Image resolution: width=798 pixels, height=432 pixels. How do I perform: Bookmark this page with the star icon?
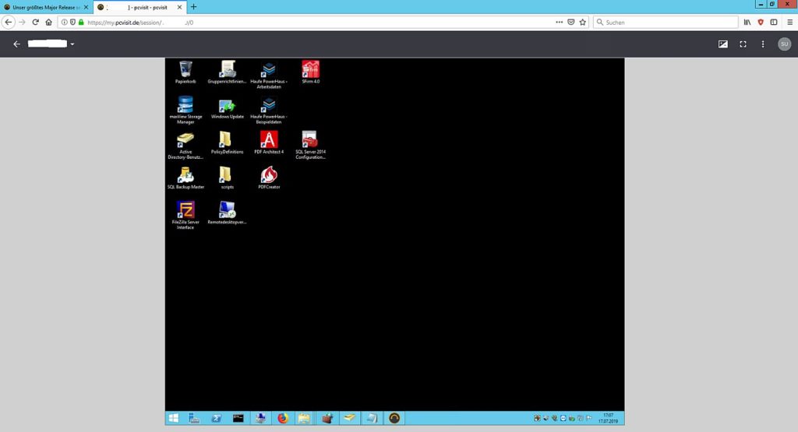[582, 23]
